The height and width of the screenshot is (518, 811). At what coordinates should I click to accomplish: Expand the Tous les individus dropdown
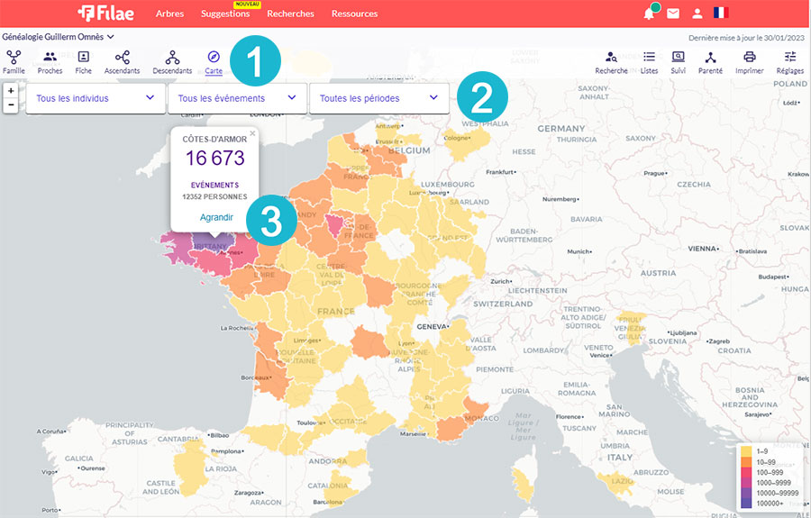[96, 97]
